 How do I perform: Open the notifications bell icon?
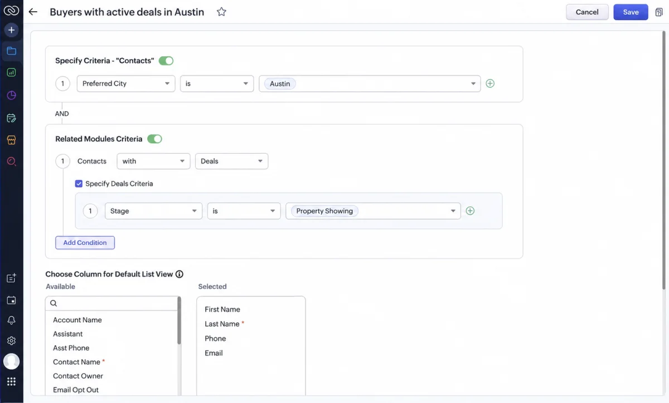point(11,321)
